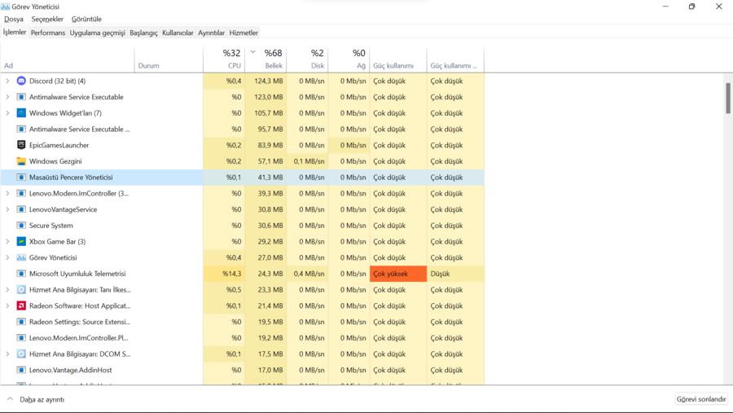The width and height of the screenshot is (733, 413).
Task: Sort by the Ağ column header
Action: [x=349, y=59]
